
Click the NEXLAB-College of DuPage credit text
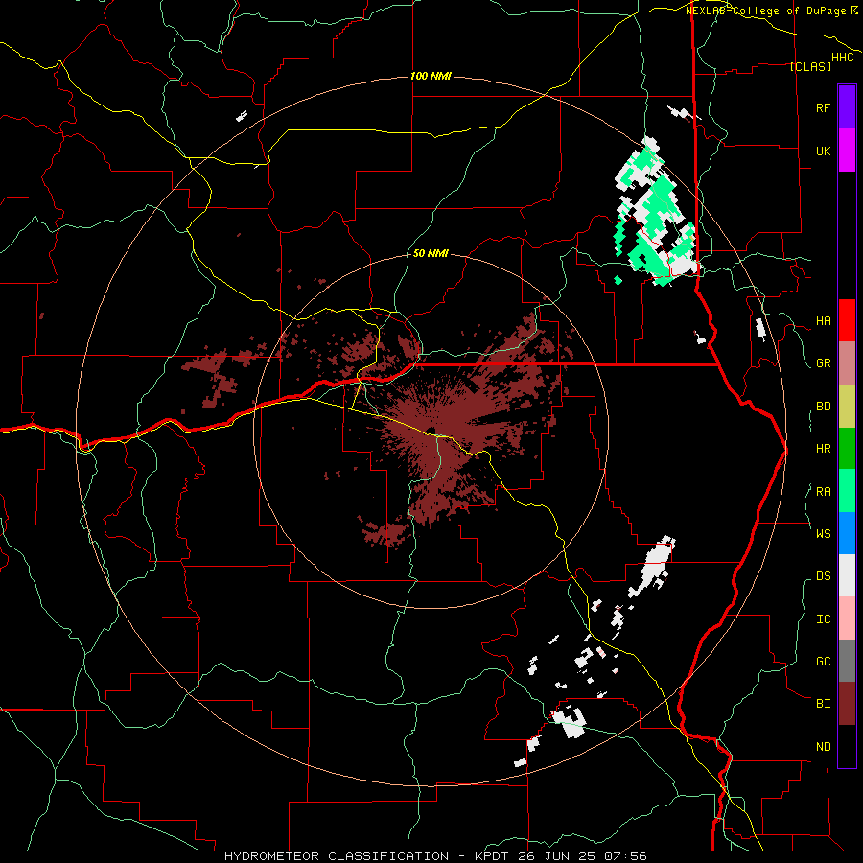click(x=771, y=11)
